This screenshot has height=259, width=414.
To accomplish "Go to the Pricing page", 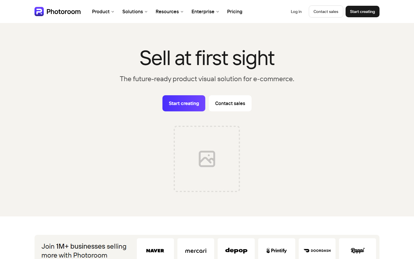I will (235, 12).
